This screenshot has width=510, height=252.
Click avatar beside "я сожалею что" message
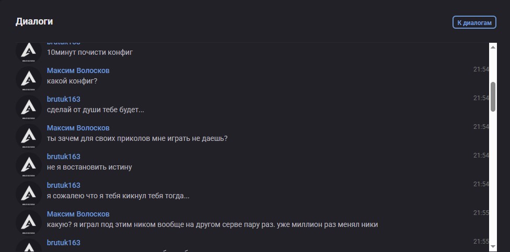click(x=29, y=194)
